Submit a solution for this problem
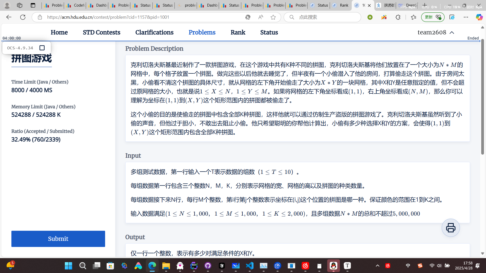 click(58, 239)
